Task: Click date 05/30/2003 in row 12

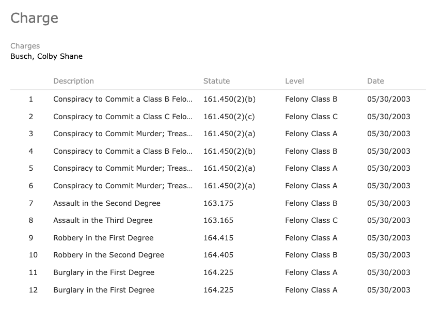Action: coord(388,290)
